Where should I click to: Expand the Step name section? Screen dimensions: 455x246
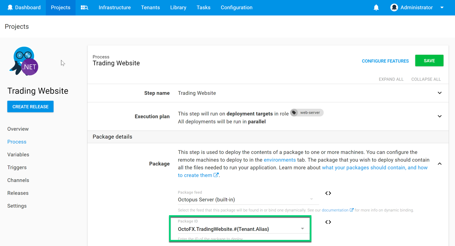[x=439, y=93]
